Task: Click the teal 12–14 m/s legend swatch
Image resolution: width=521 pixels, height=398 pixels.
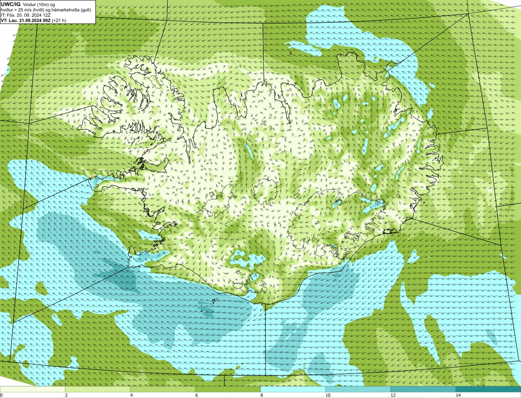Action: 423,389
